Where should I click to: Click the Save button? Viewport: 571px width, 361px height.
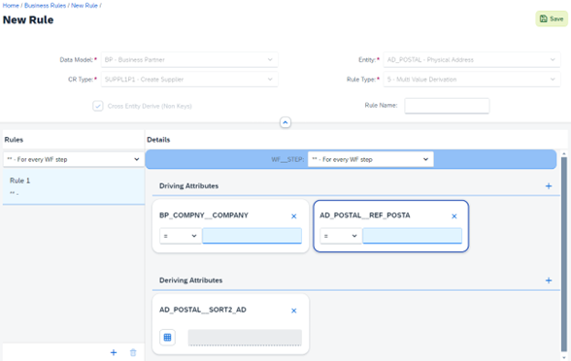click(x=552, y=18)
